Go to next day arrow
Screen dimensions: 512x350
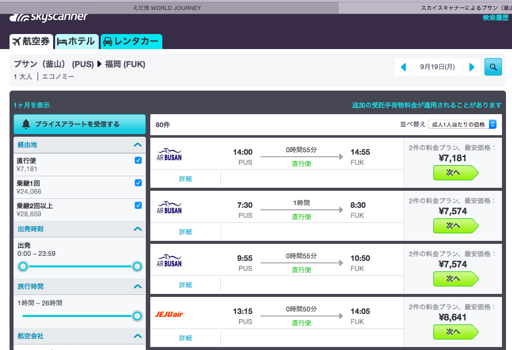pos(471,67)
